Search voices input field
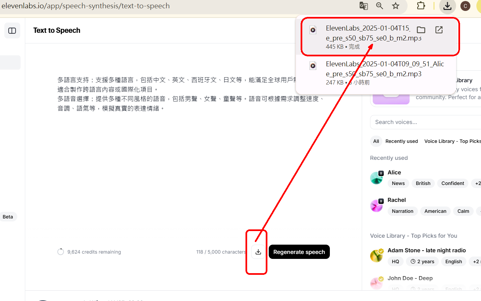This screenshot has height=301, width=481. (426, 122)
